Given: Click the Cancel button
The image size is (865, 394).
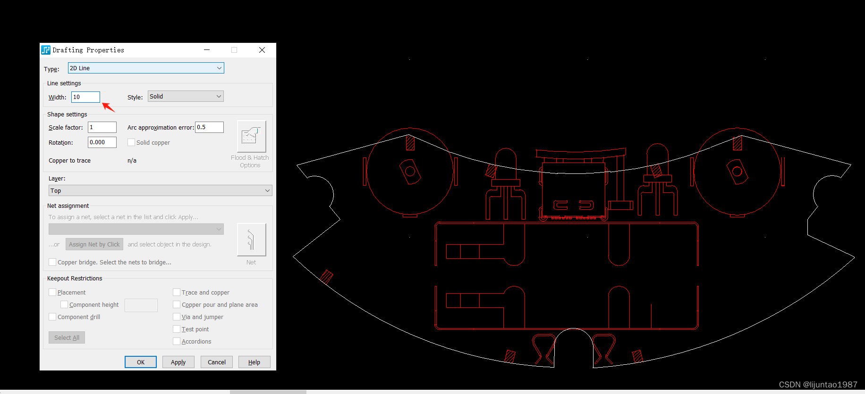Looking at the screenshot, I should point(217,362).
